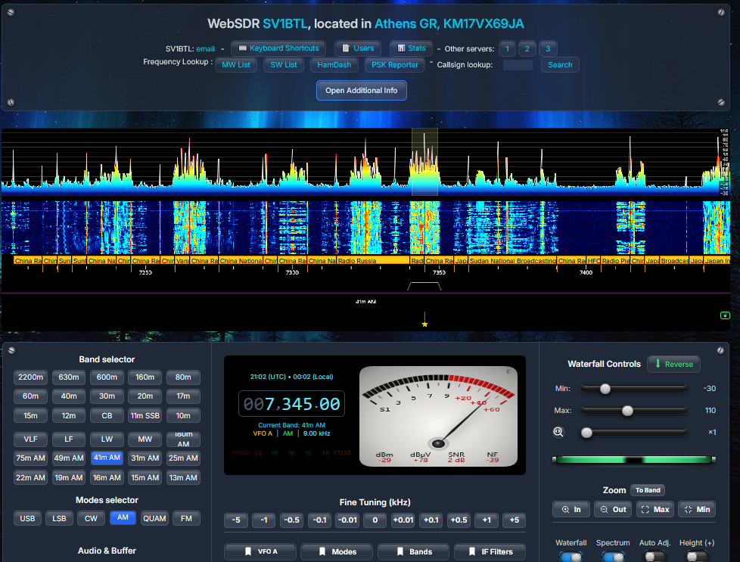This screenshot has width=740, height=562.
Task: Click the yellow star bookmark marker
Action: tap(424, 324)
